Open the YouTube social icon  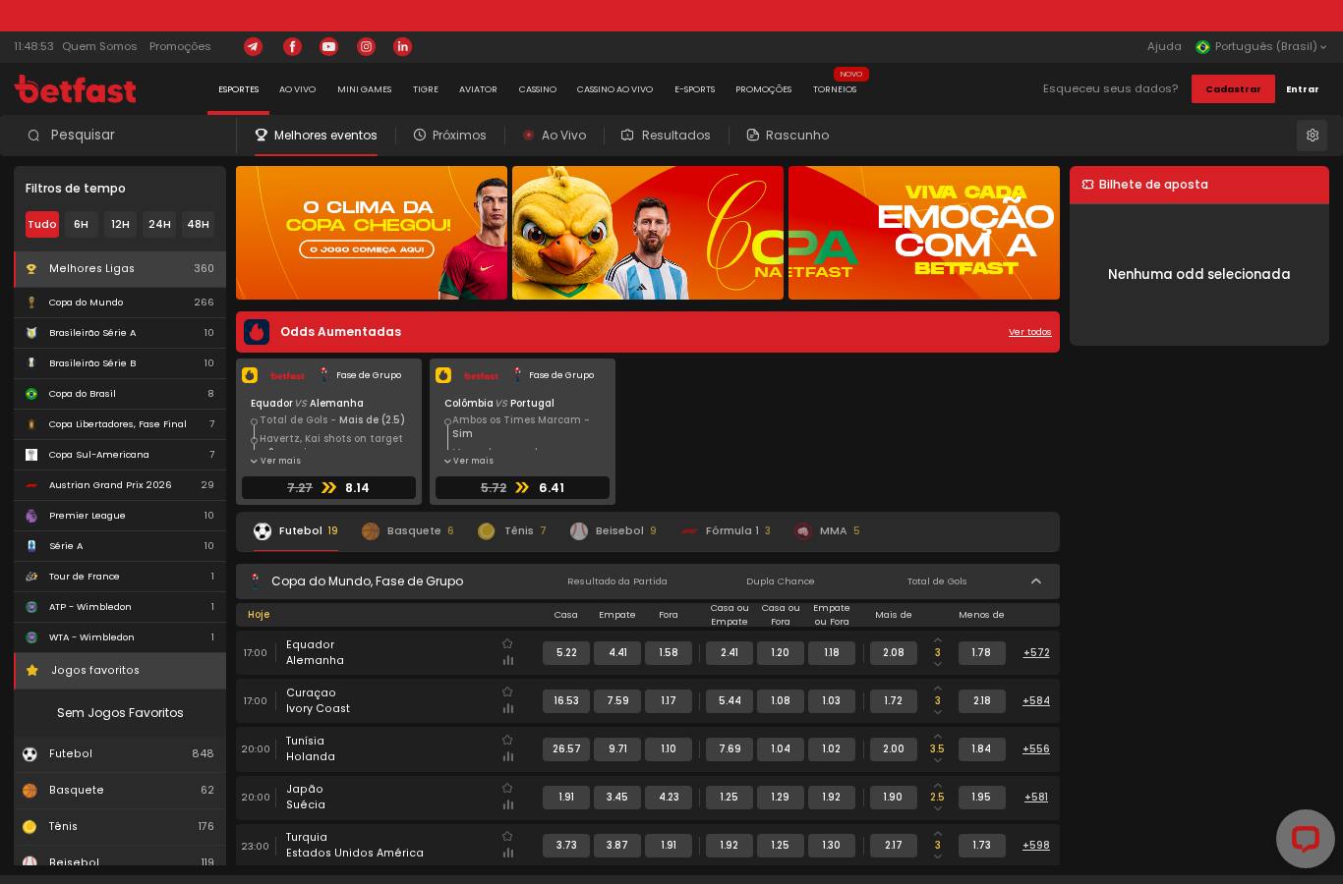point(328,46)
